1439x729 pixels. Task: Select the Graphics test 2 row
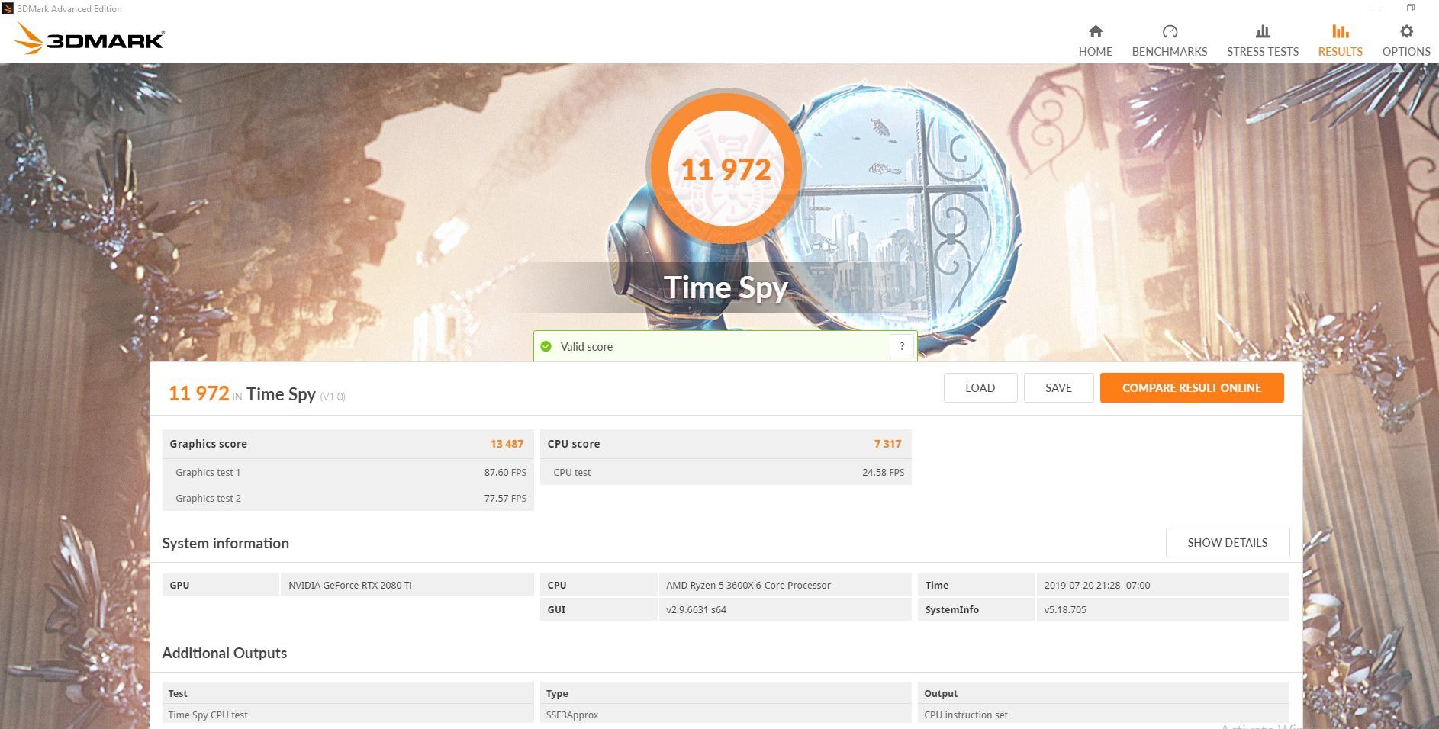348,498
